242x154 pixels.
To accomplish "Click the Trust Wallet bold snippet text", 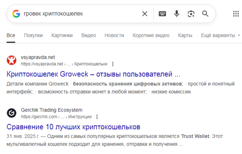I will tap(195, 136).
